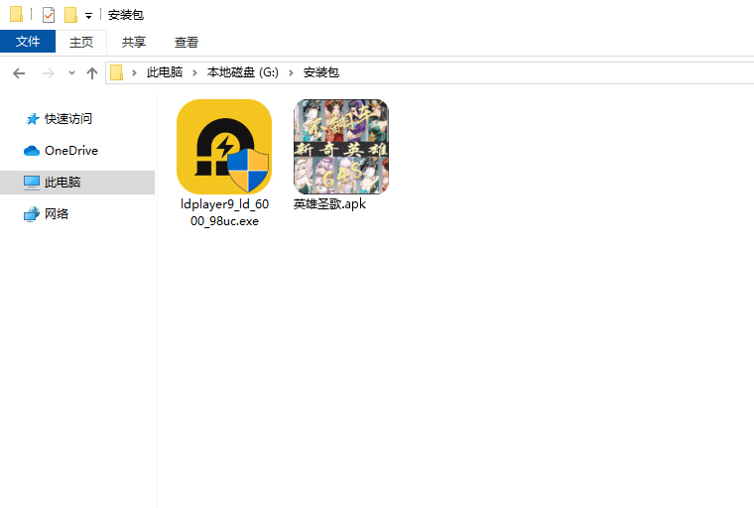754x508 pixels.
Task: Click the OneDrive cloud icon
Action: (32, 151)
